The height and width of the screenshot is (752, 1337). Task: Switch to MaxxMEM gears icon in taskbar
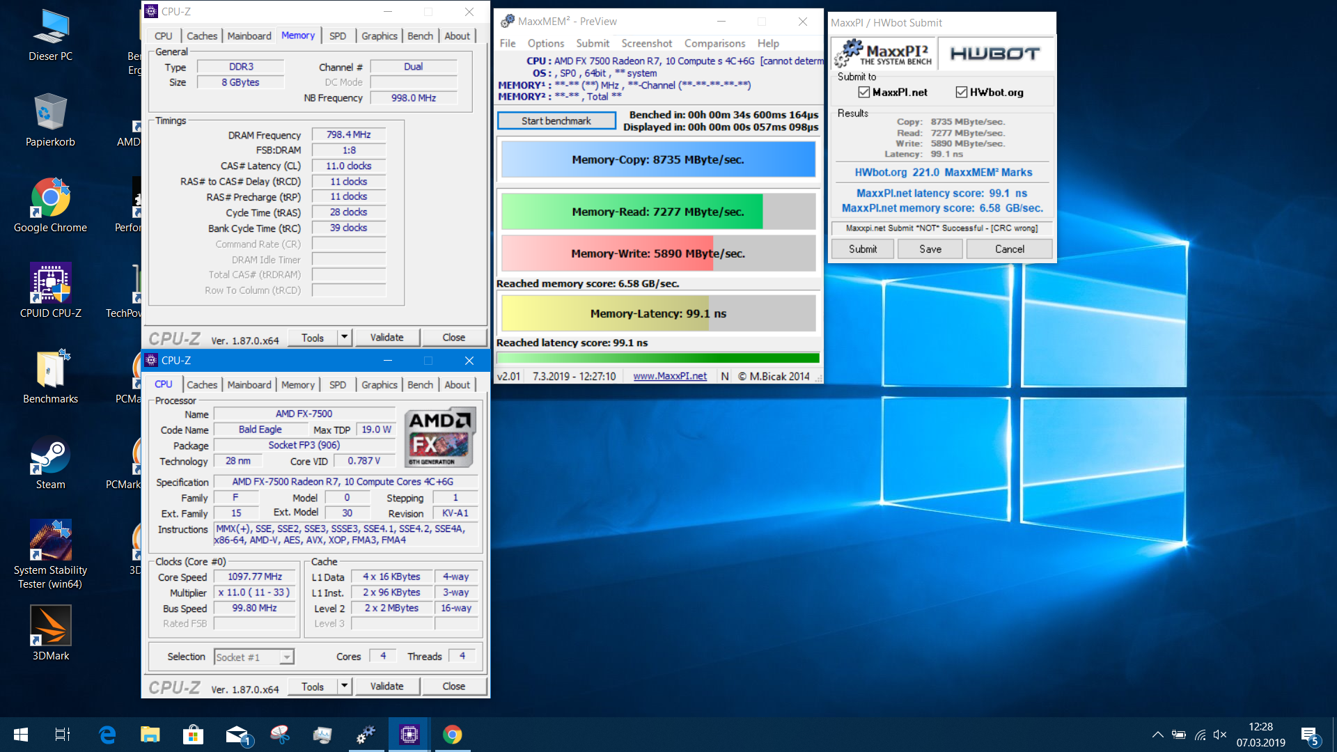[366, 735]
